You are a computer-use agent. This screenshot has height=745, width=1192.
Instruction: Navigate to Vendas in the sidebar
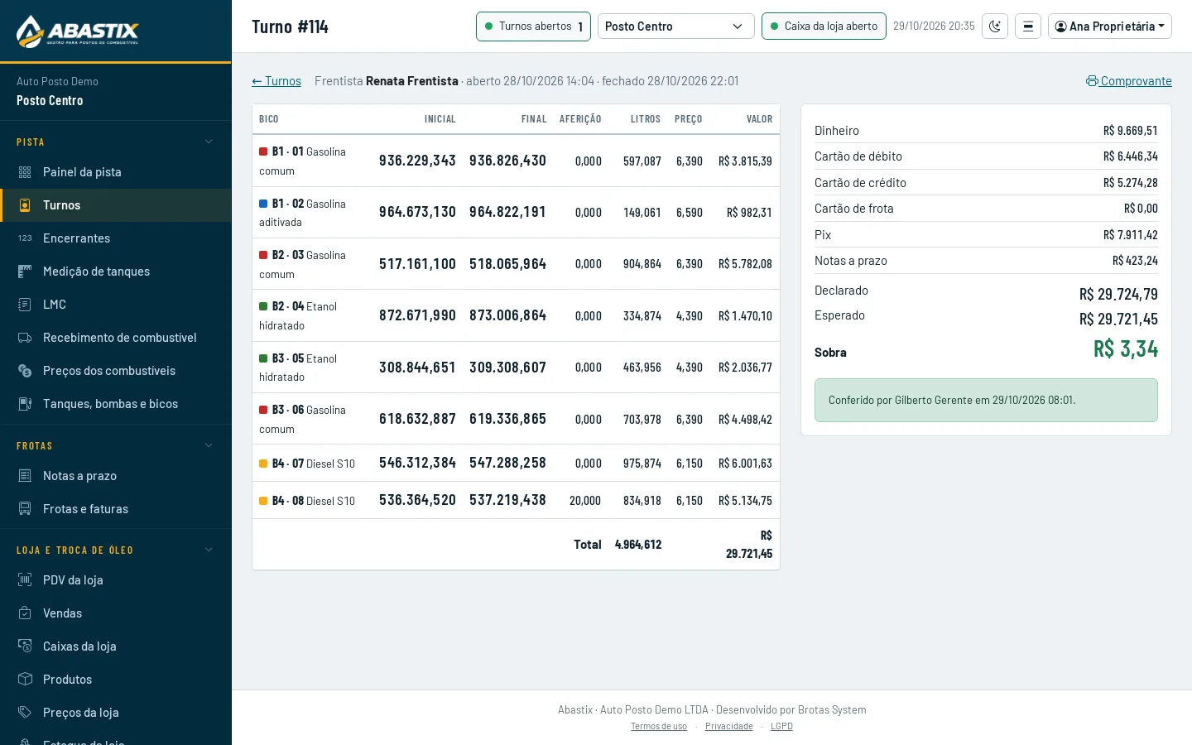(116, 613)
